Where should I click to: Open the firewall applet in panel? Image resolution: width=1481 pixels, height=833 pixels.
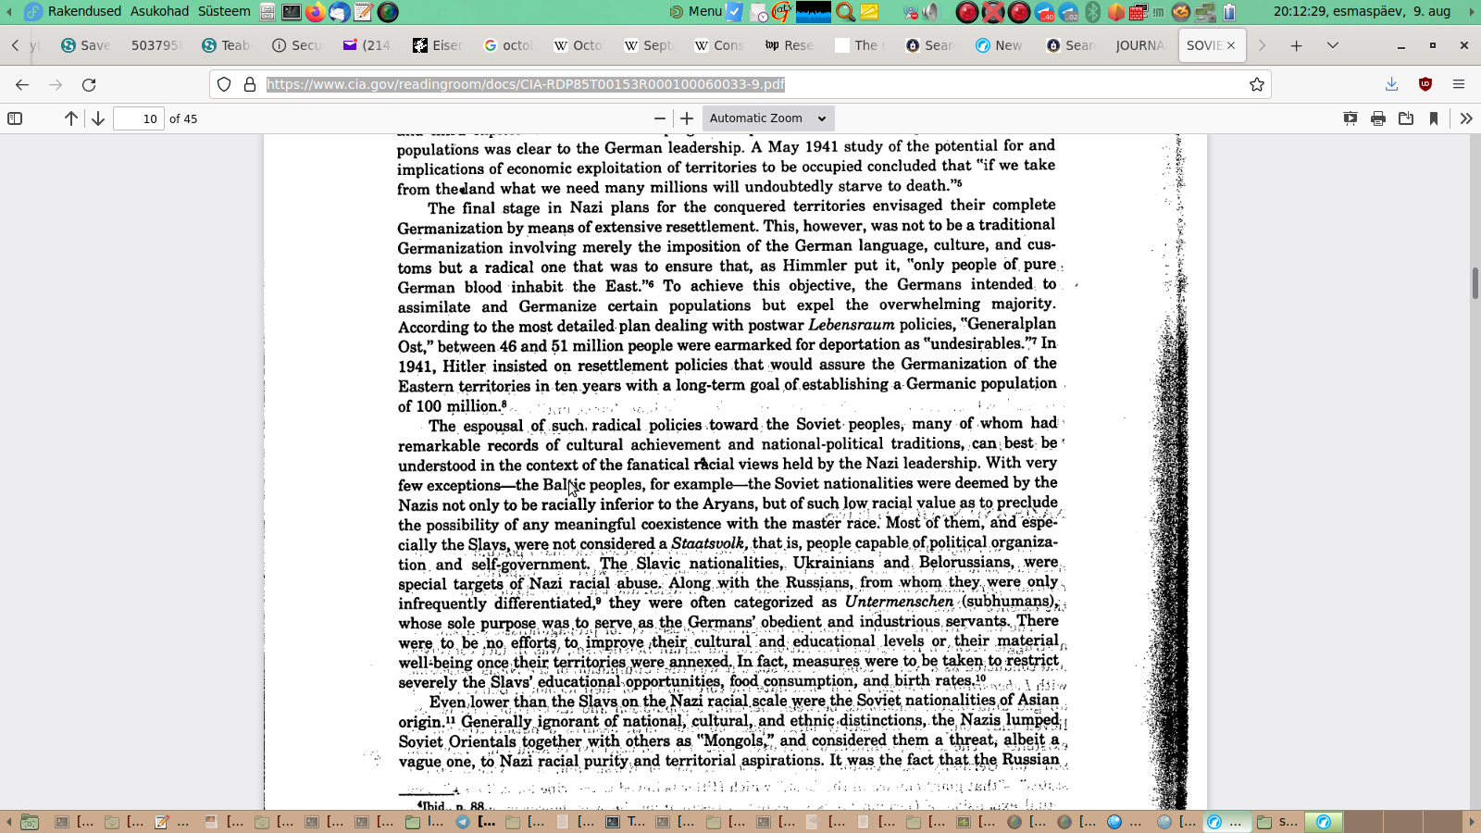click(1139, 12)
